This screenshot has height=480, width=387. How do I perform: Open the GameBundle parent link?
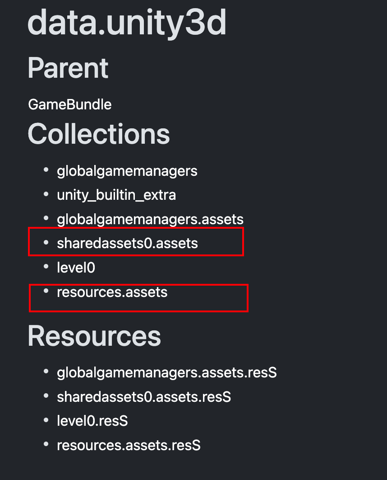coord(69,104)
